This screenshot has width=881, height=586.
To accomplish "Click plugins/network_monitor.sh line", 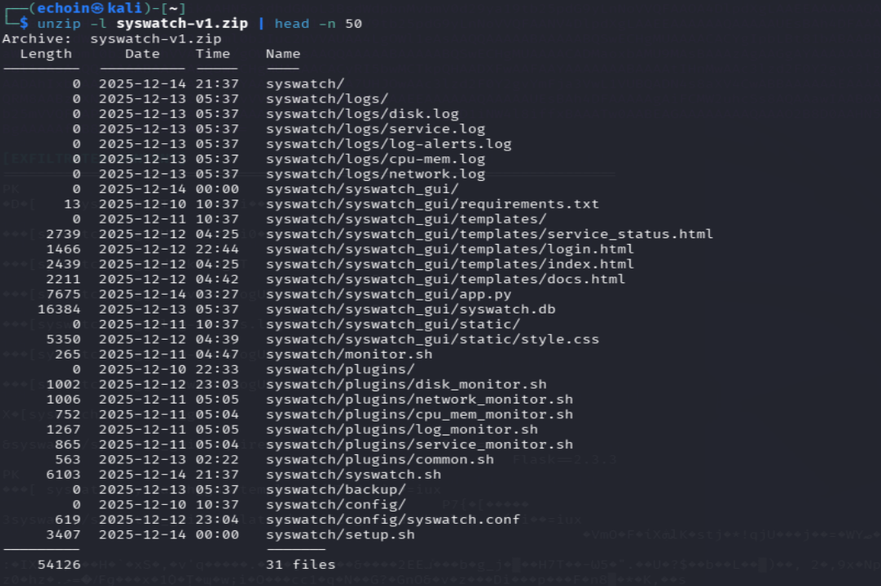I will [x=420, y=399].
